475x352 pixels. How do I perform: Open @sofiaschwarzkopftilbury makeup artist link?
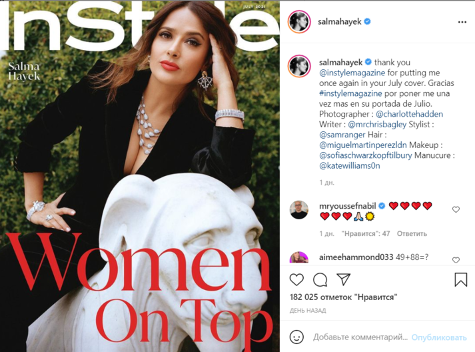(365, 155)
